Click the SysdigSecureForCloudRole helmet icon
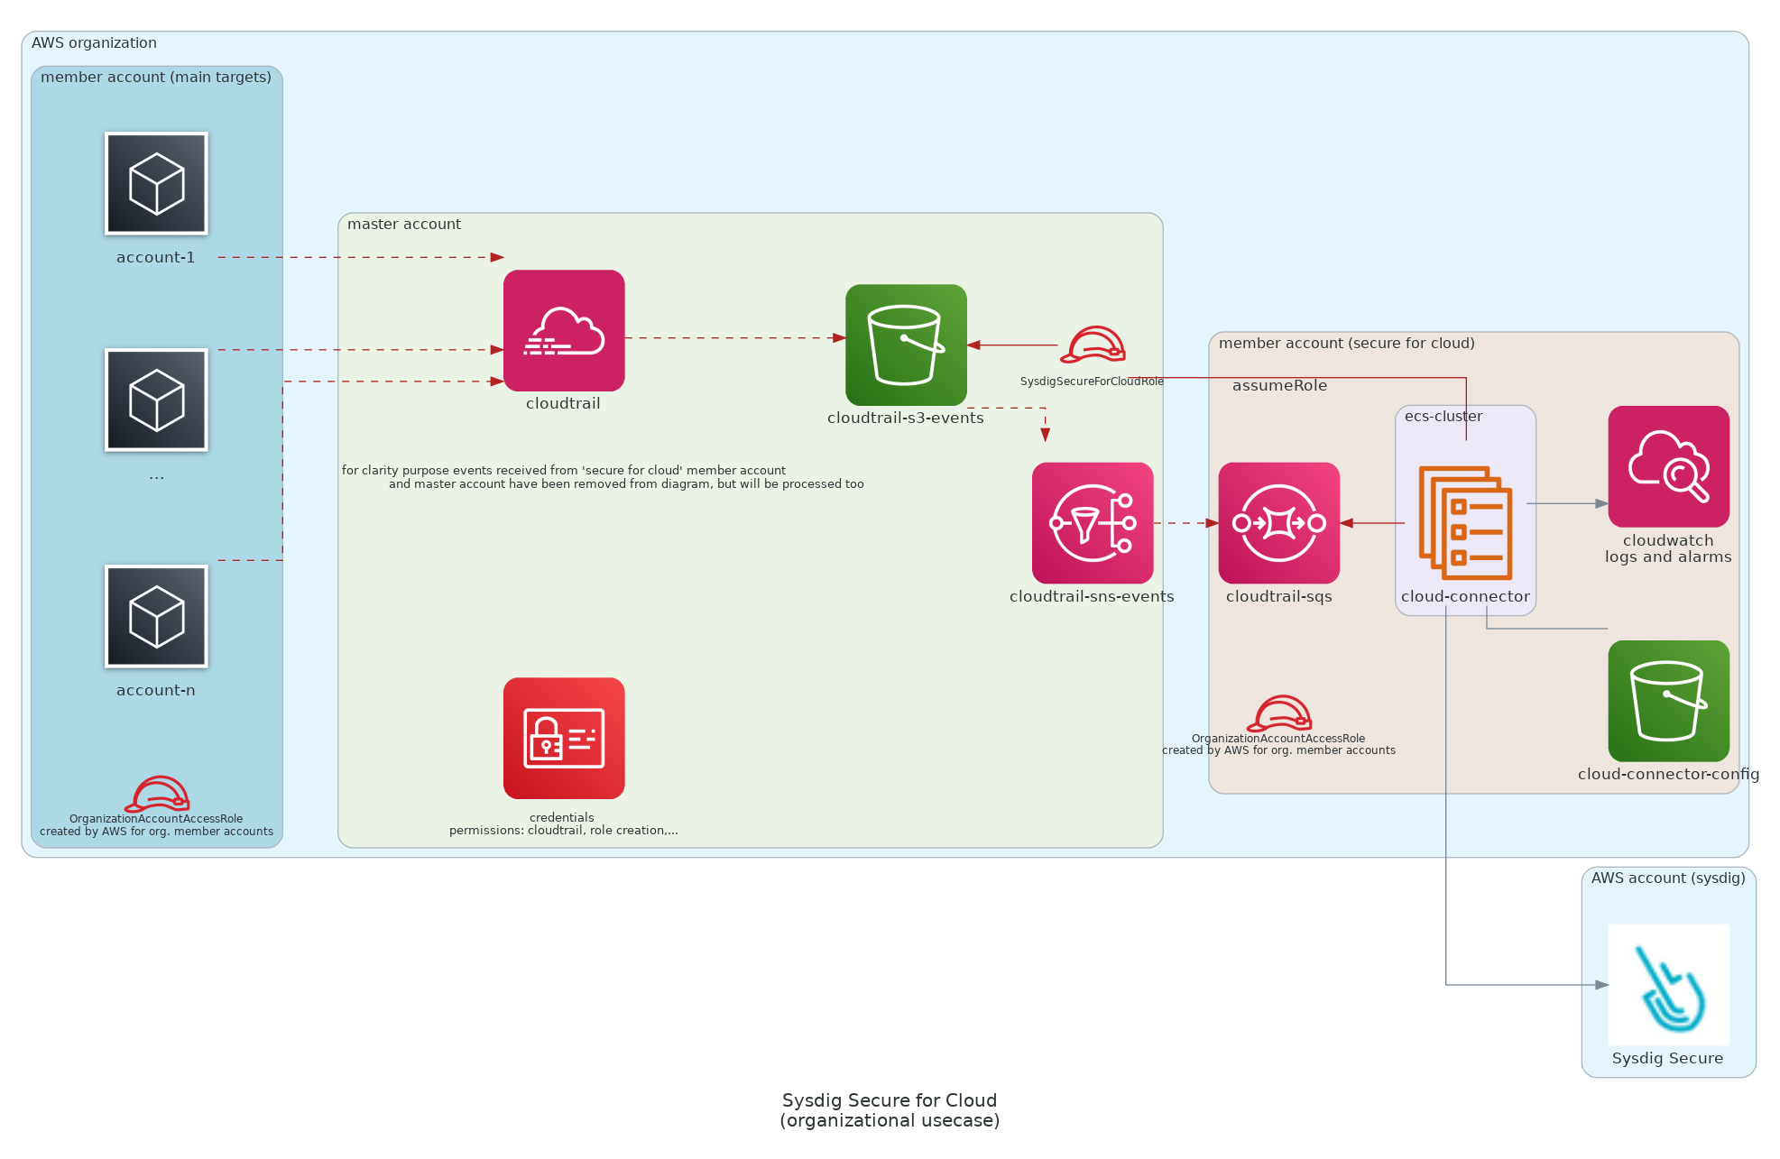 tap(1093, 345)
